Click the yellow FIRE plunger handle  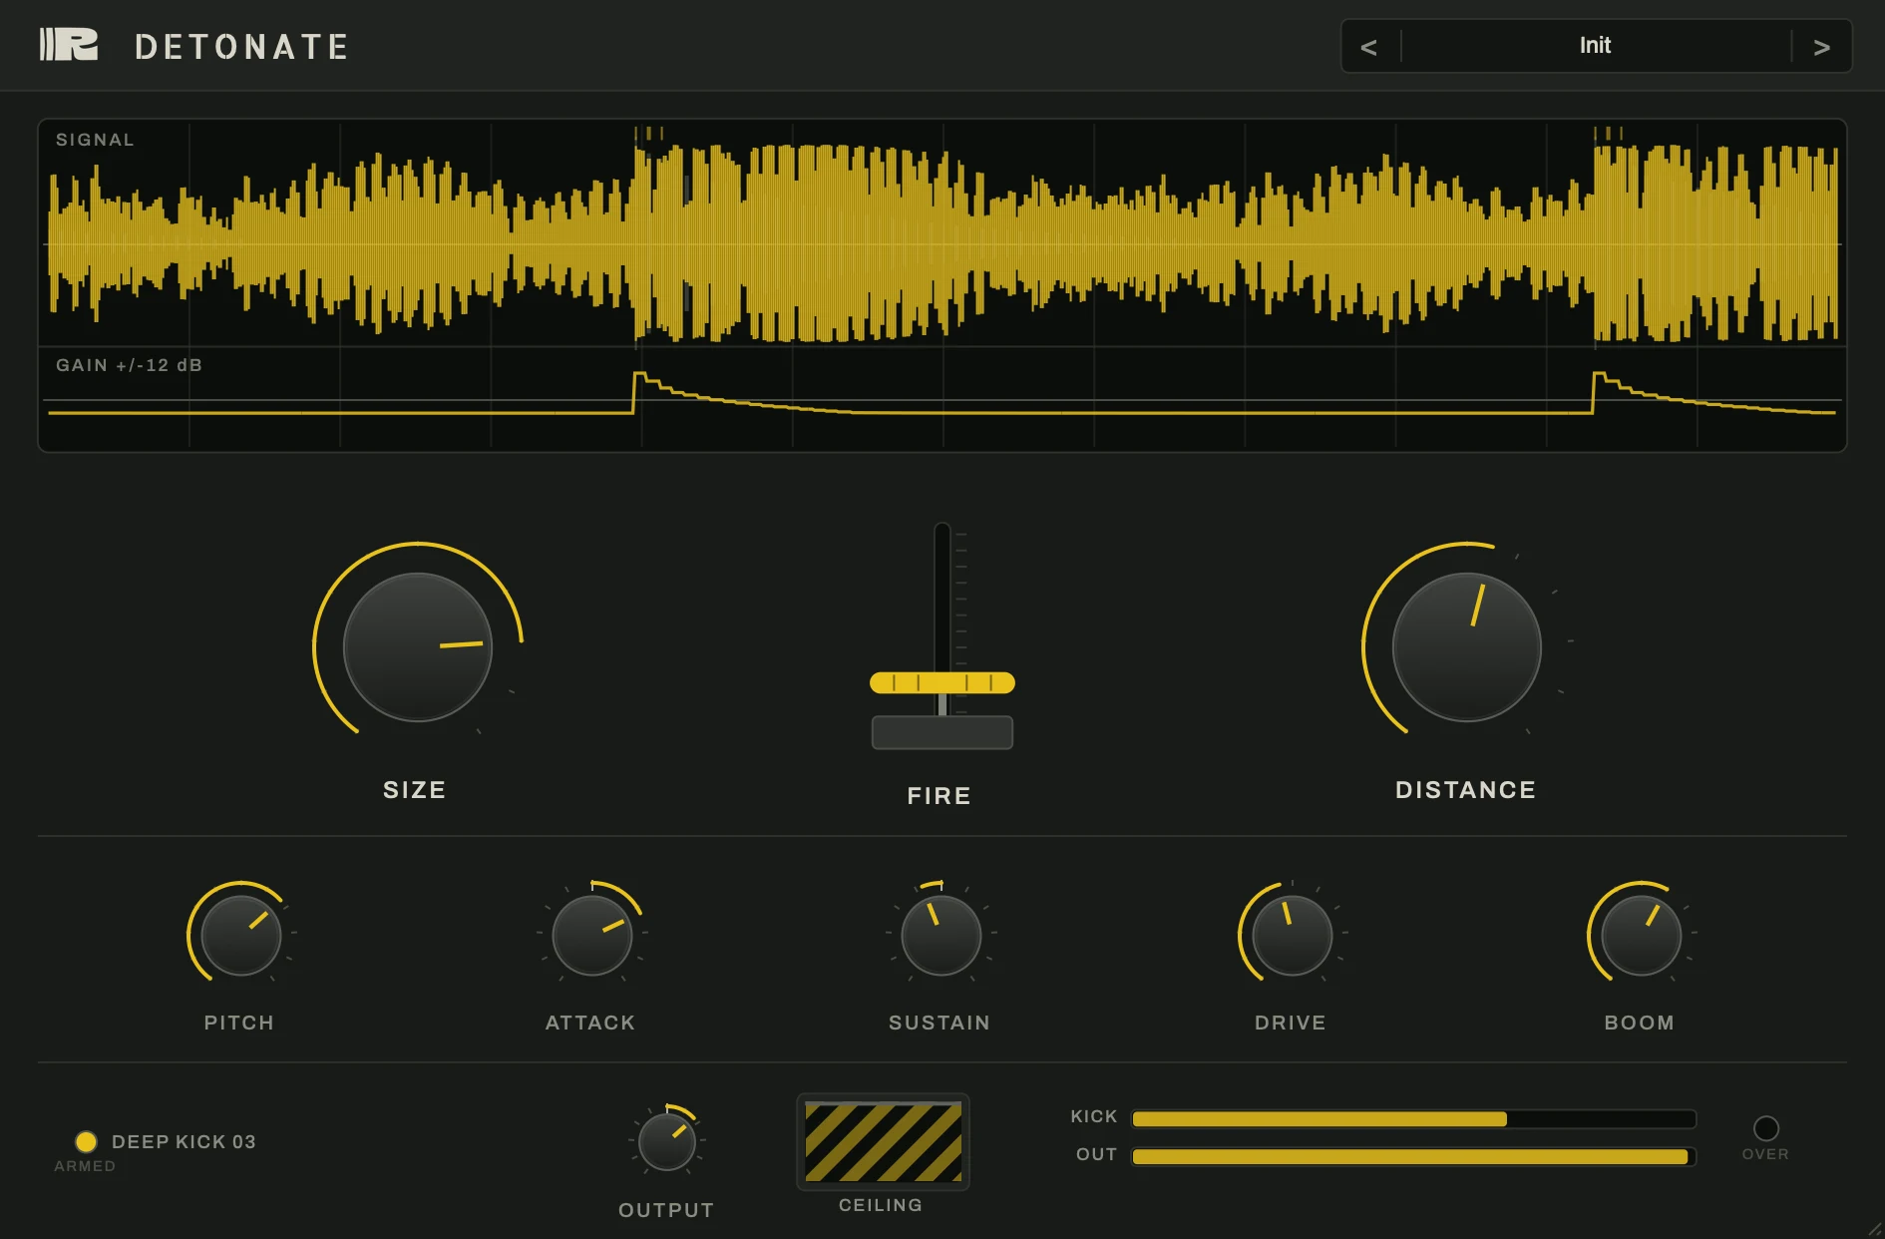coord(942,682)
